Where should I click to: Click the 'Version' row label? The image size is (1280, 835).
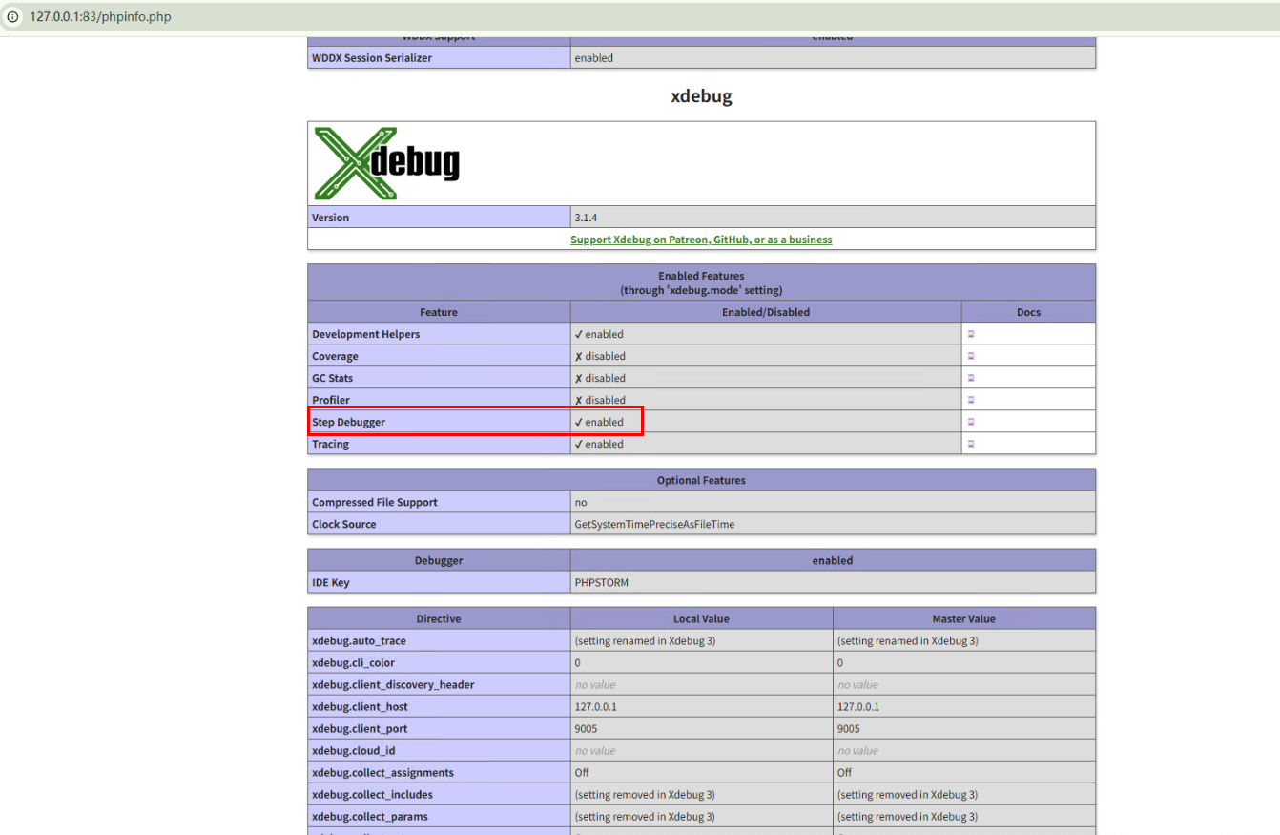point(331,218)
